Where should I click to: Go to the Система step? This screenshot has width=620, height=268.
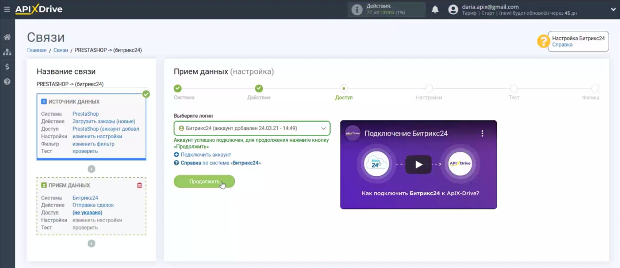[178, 88]
